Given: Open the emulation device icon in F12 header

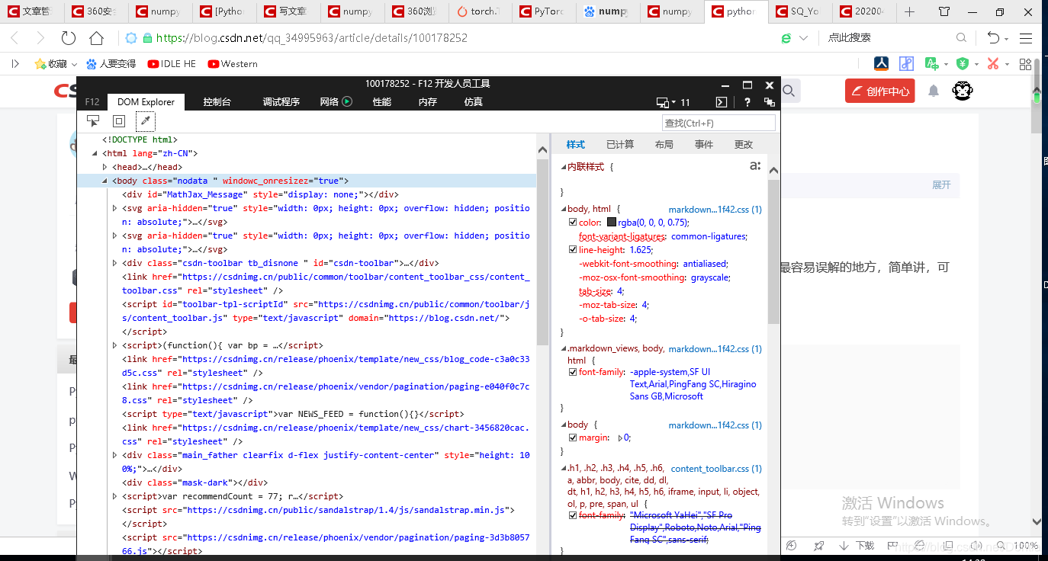Looking at the screenshot, I should [665, 102].
